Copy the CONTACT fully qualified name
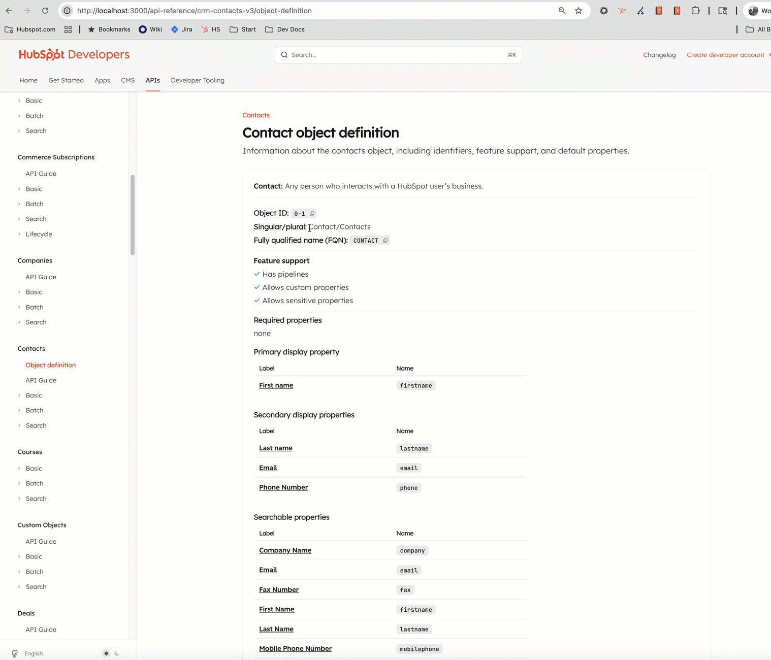Image resolution: width=771 pixels, height=660 pixels. [x=386, y=240]
